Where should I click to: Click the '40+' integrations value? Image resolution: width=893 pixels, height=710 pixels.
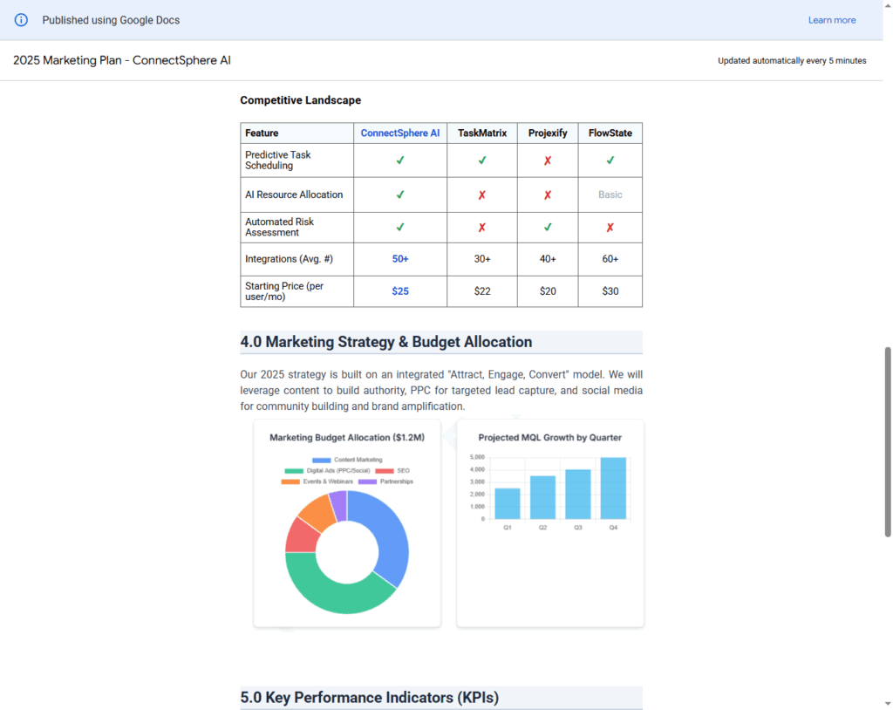[548, 259]
